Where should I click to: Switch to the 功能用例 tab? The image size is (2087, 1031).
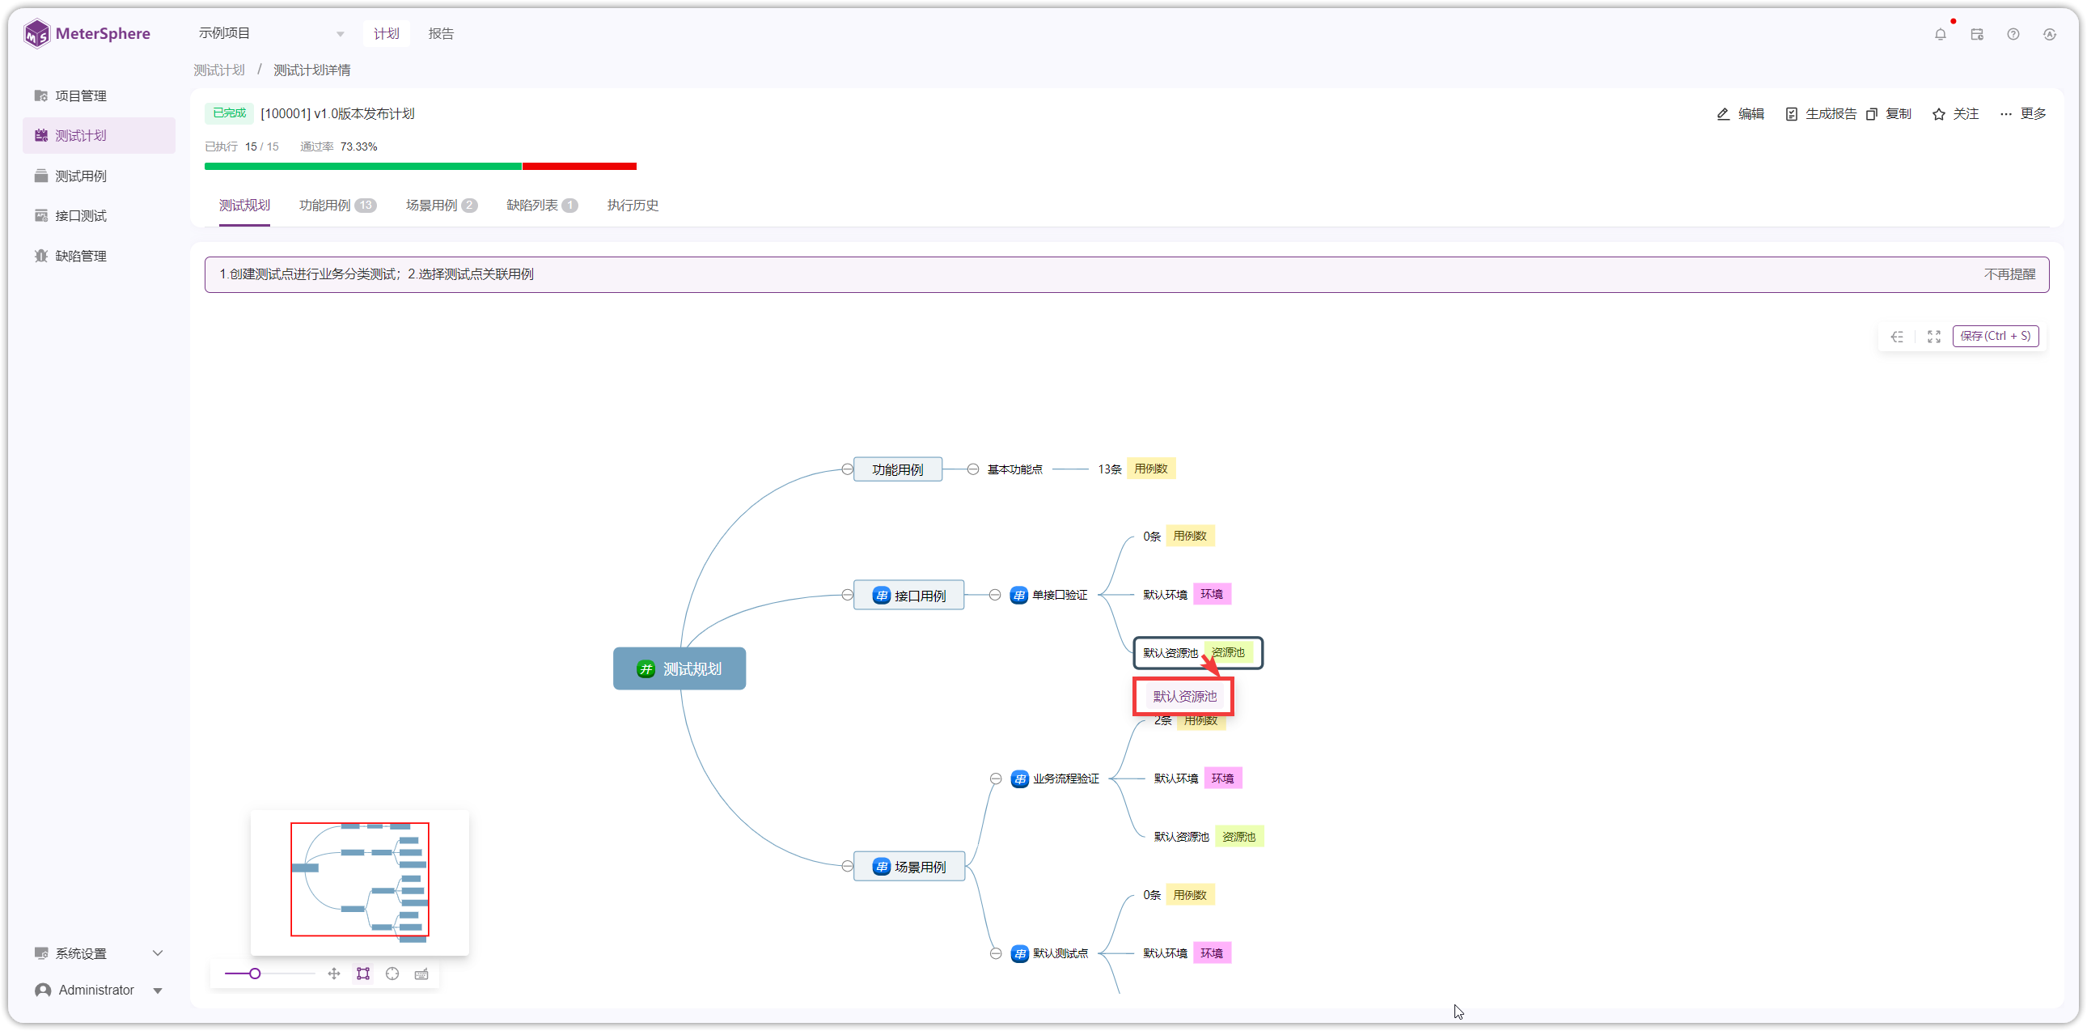(337, 206)
